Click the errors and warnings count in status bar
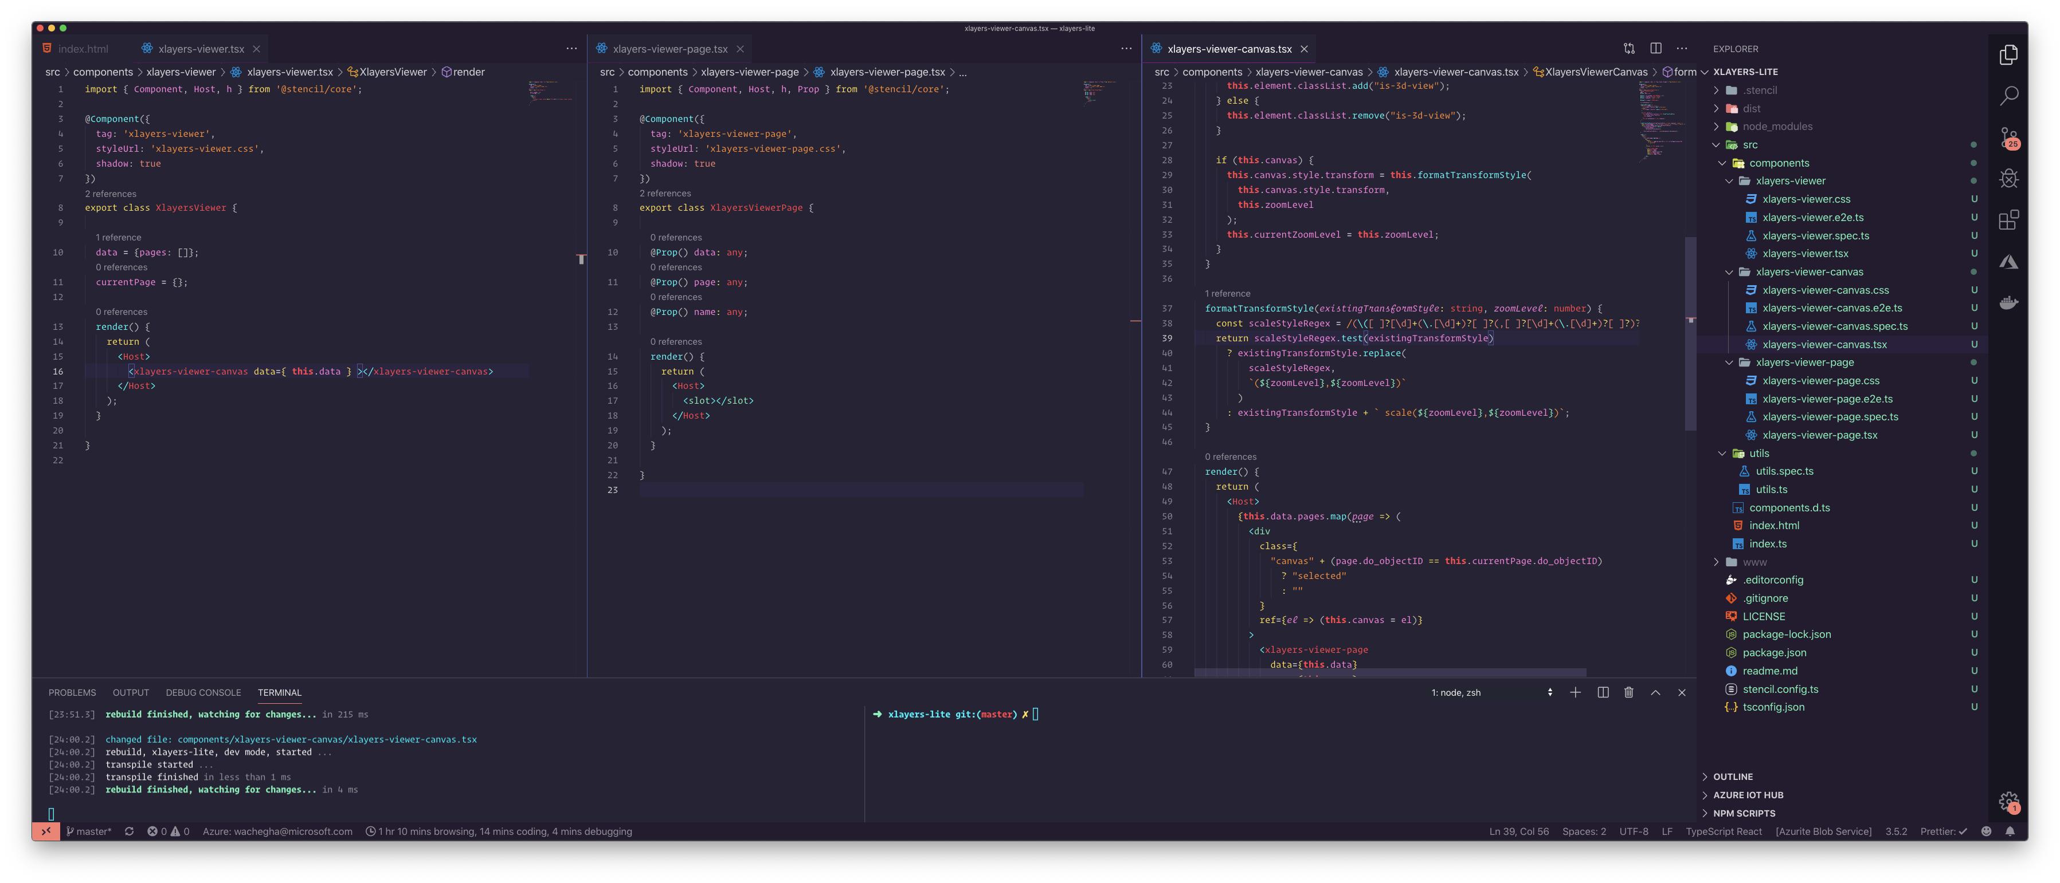 click(x=168, y=831)
